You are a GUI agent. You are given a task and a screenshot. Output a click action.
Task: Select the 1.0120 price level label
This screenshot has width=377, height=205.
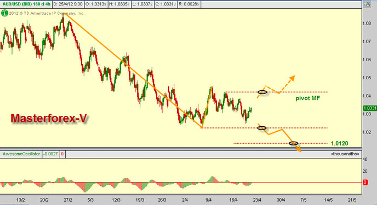pyautogui.click(x=339, y=143)
